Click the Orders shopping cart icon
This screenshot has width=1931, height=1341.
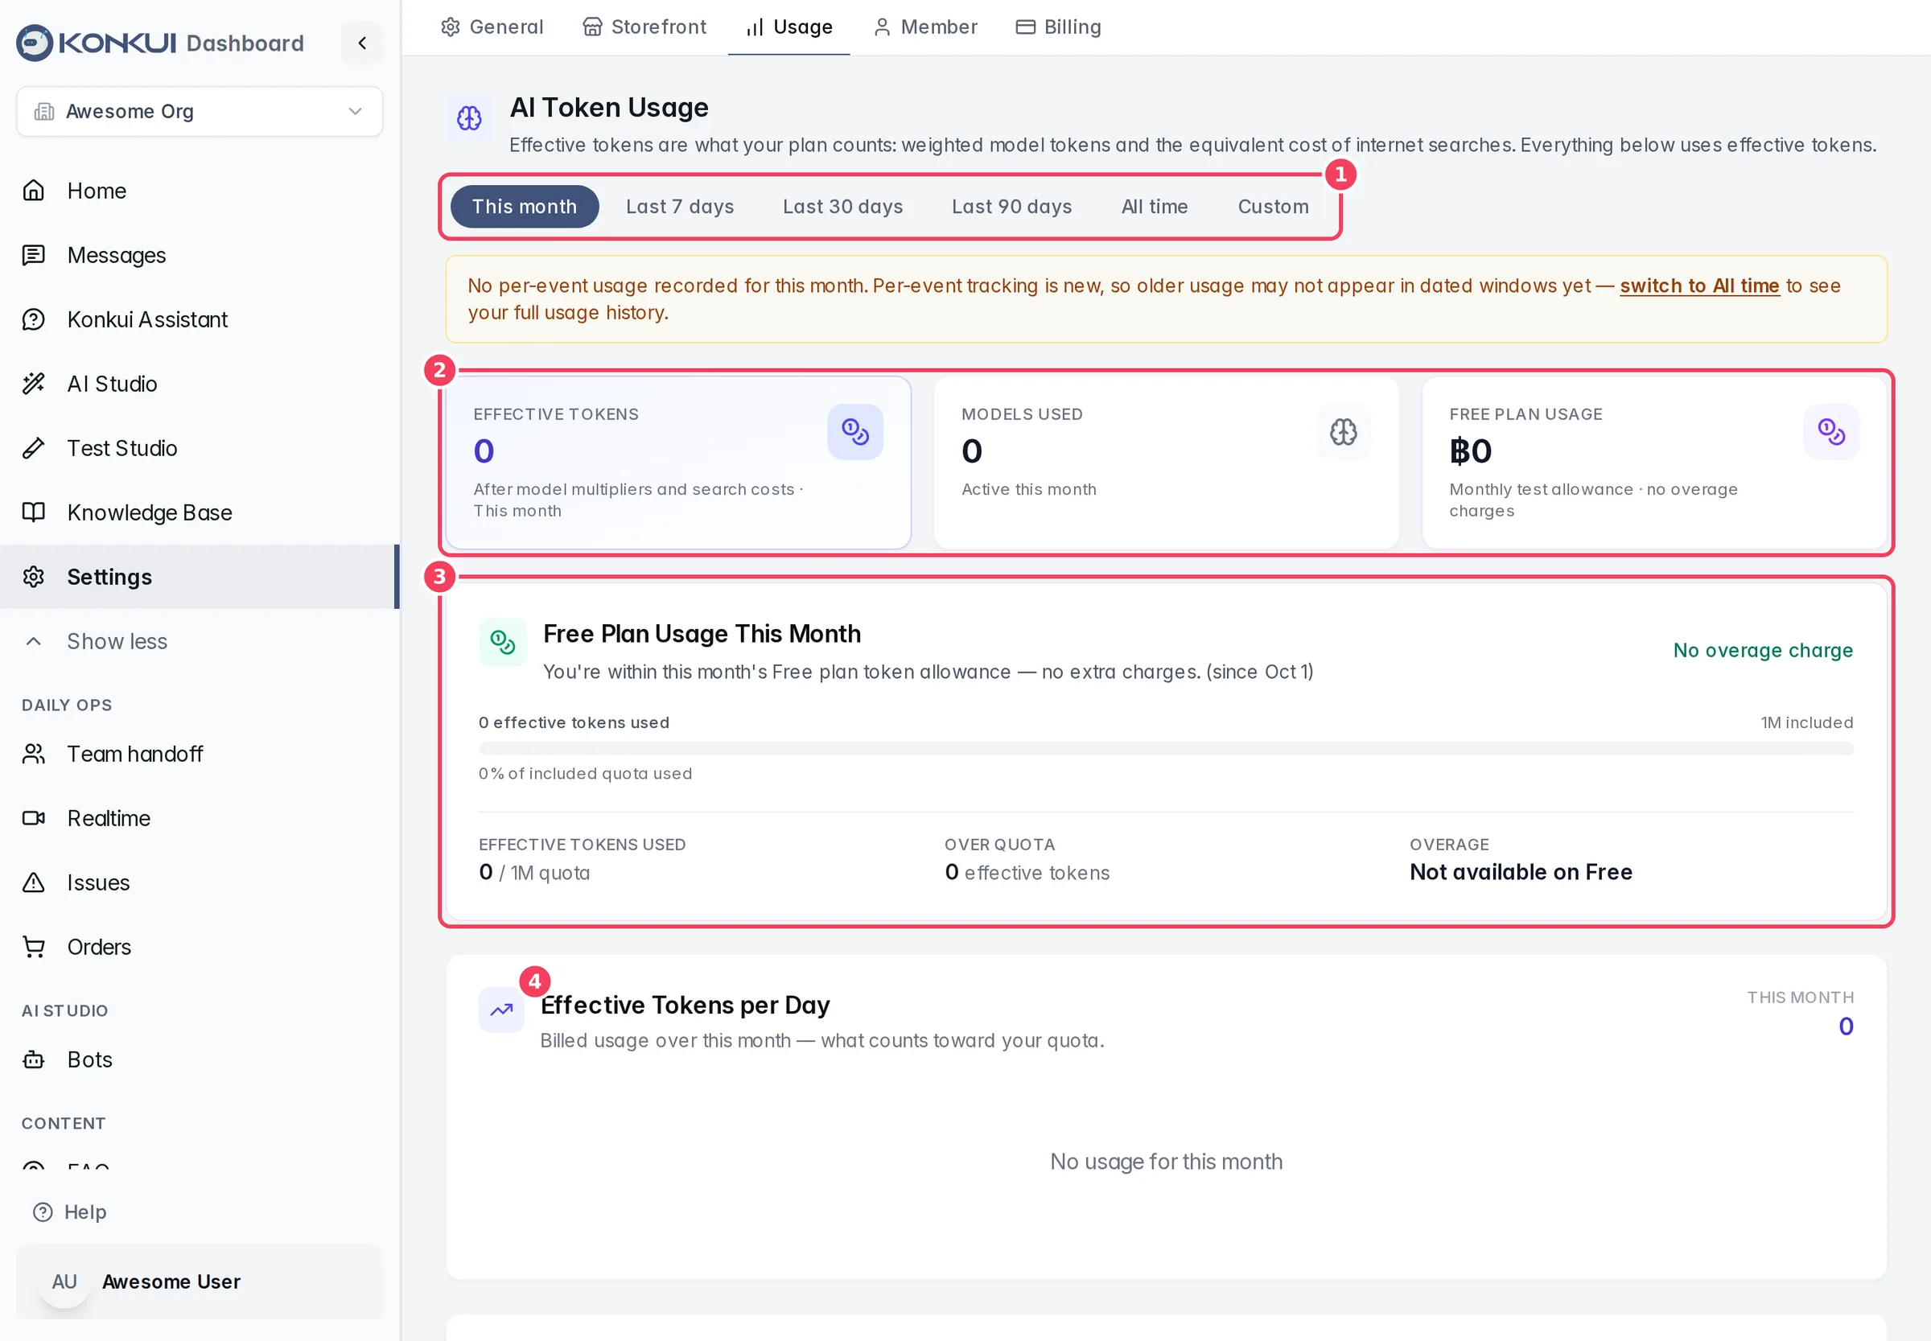34,947
